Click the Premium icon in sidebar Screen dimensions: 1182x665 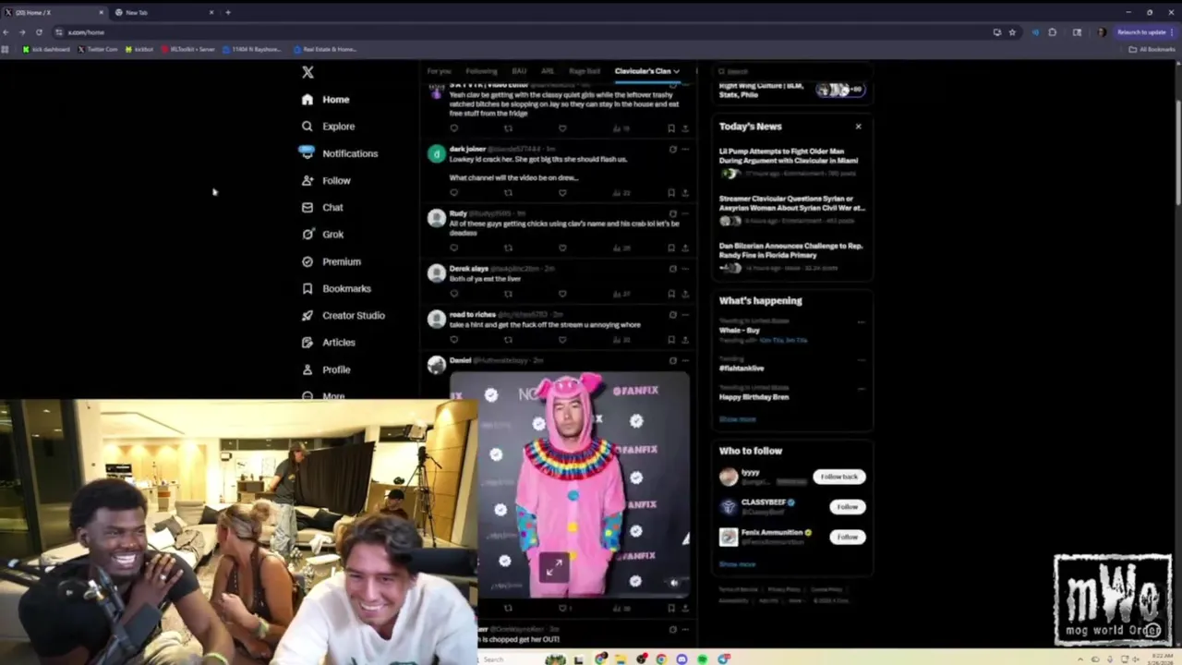pos(308,261)
